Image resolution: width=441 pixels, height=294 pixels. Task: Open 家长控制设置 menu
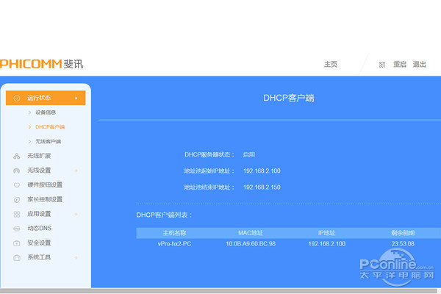[x=45, y=199]
